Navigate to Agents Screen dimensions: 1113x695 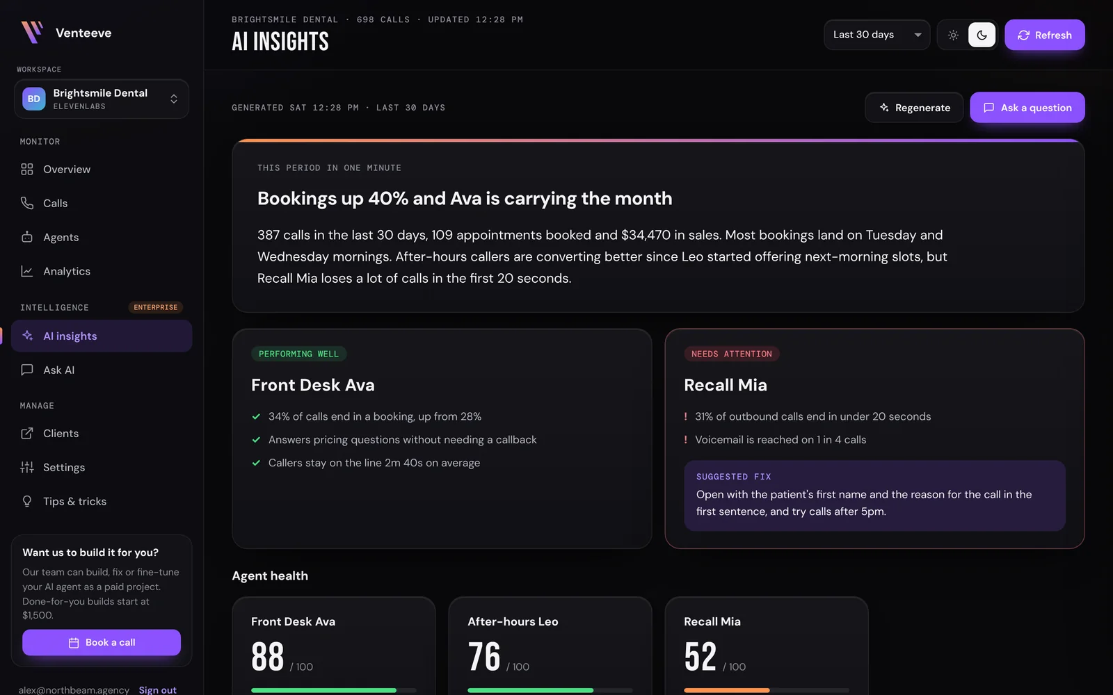click(x=102, y=238)
